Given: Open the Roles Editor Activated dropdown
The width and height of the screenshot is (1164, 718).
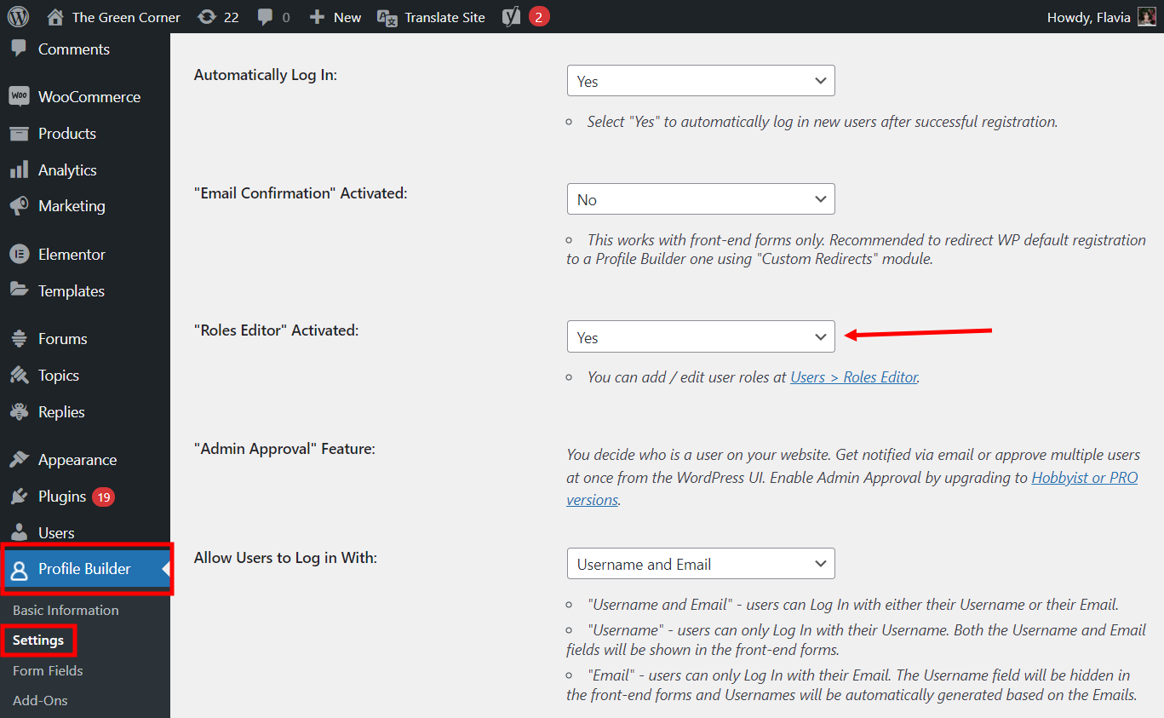Looking at the screenshot, I should tap(701, 336).
